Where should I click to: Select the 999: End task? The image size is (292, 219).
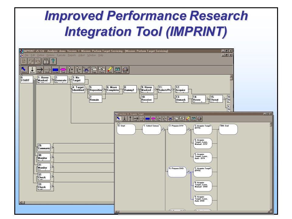[x=228, y=129]
